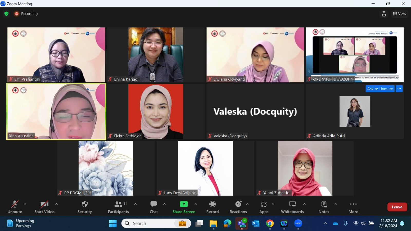Expand audio options arrow beside Unmute
The image size is (411, 231).
[x=25, y=204]
